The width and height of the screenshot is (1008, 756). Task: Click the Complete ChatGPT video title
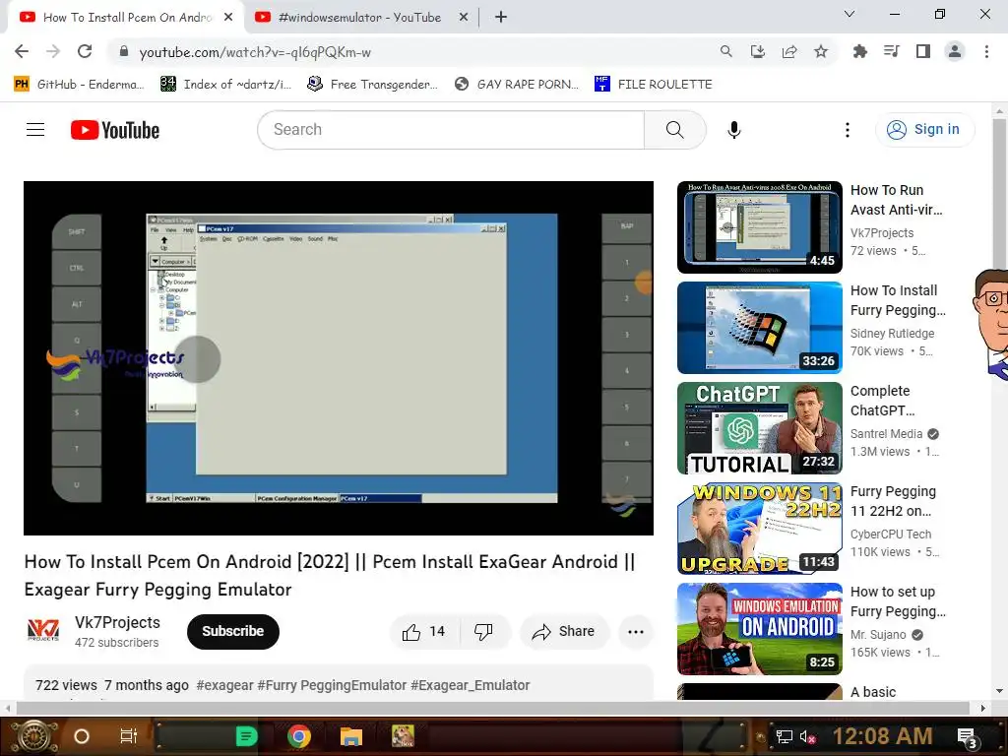[x=882, y=401]
